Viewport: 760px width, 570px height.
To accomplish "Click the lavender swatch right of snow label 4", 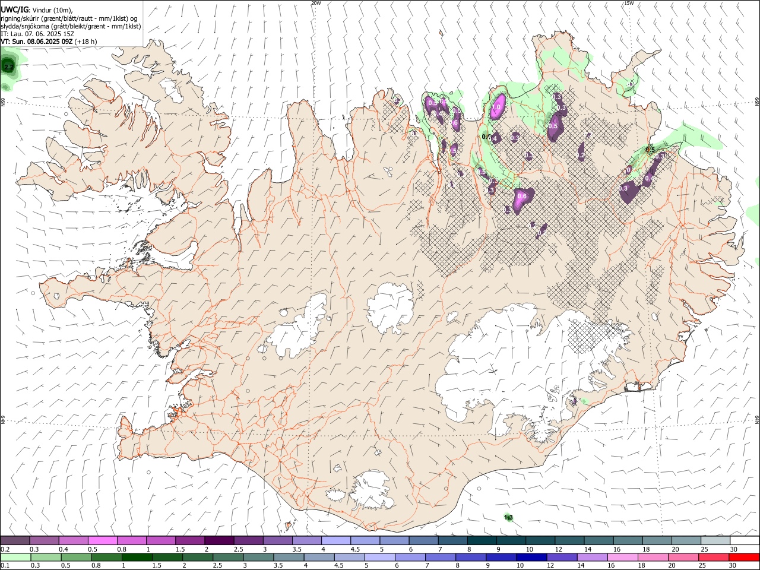I will click(335, 541).
